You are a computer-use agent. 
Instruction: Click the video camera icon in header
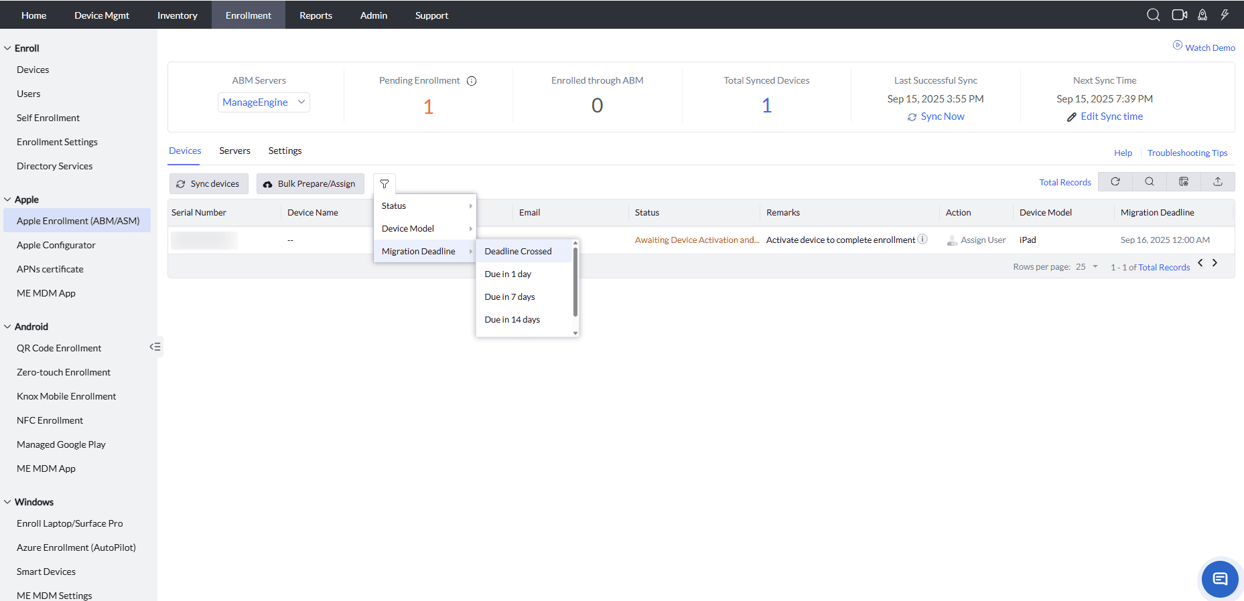tap(1180, 15)
